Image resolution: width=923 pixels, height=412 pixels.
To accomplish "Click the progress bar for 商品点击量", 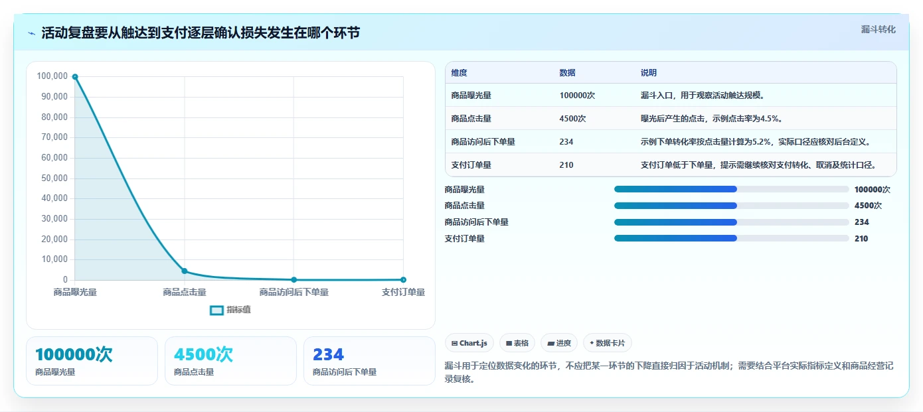I will tap(732, 206).
